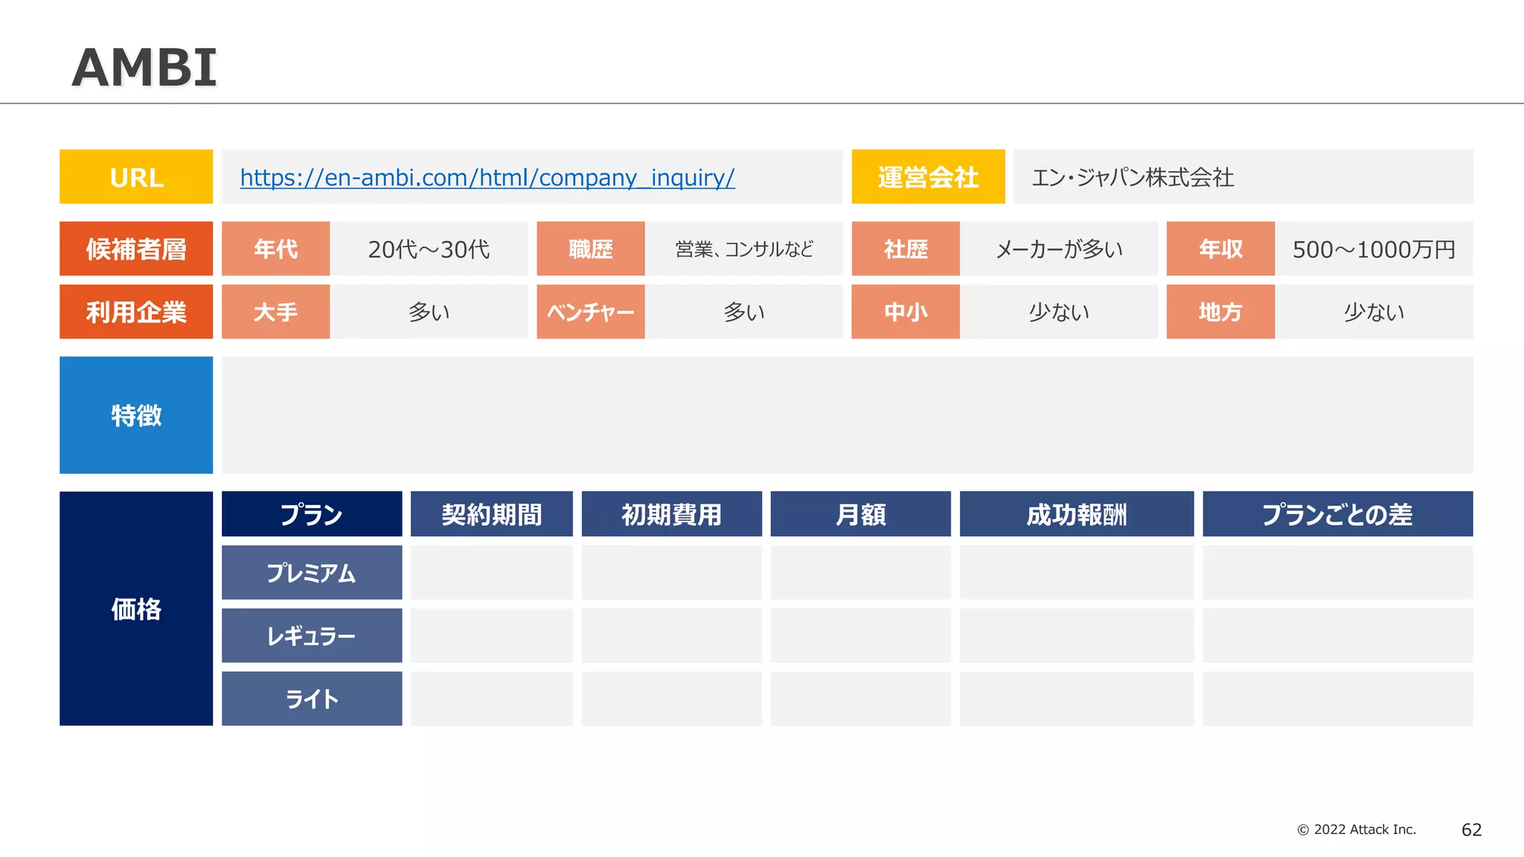Image resolution: width=1524 pixels, height=857 pixels.
Task: Select the 契約期間 column header
Action: coord(492,514)
